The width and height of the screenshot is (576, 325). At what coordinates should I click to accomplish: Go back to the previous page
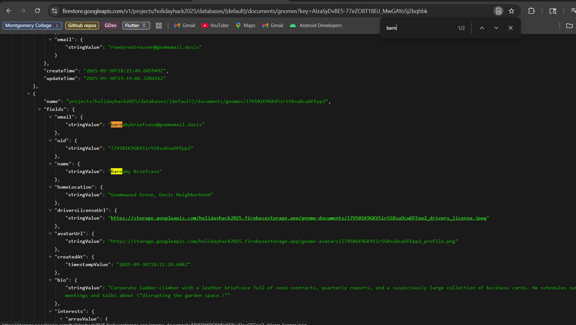9,11
